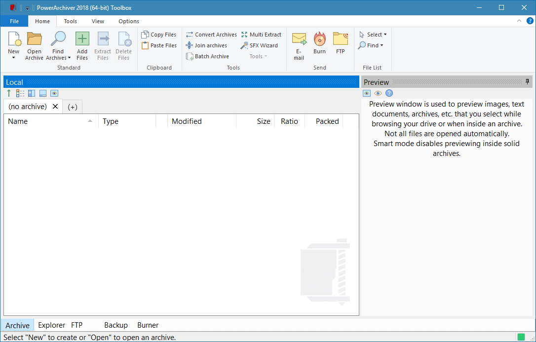
Task: Switch to the bottom FTP mode tab
Action: (x=77, y=325)
